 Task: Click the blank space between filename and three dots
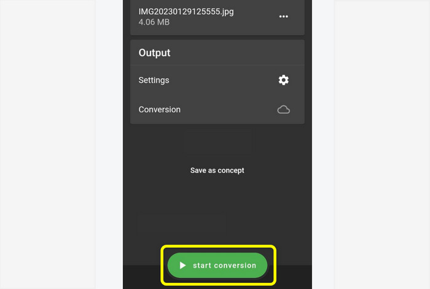(x=256, y=17)
